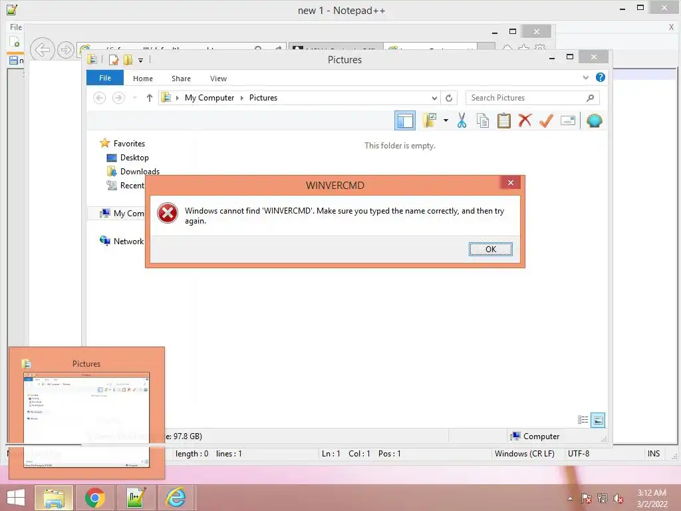Go back in Internet Explorer window

pyautogui.click(x=43, y=49)
